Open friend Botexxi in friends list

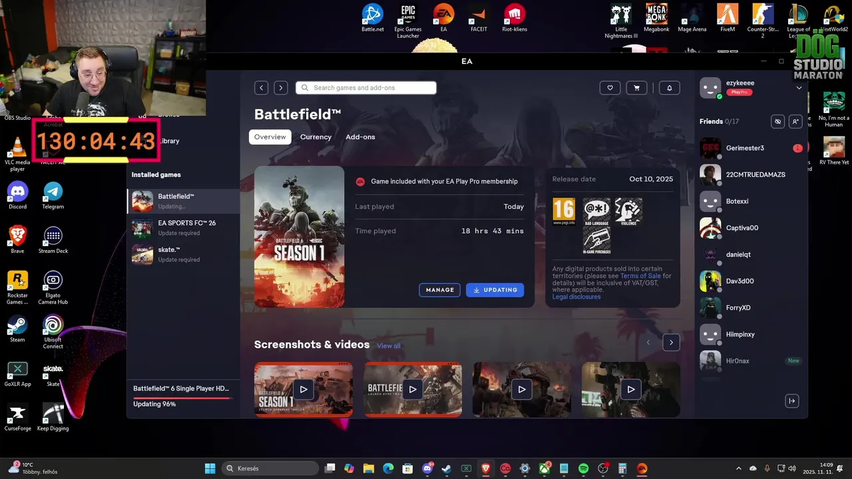pyautogui.click(x=751, y=202)
